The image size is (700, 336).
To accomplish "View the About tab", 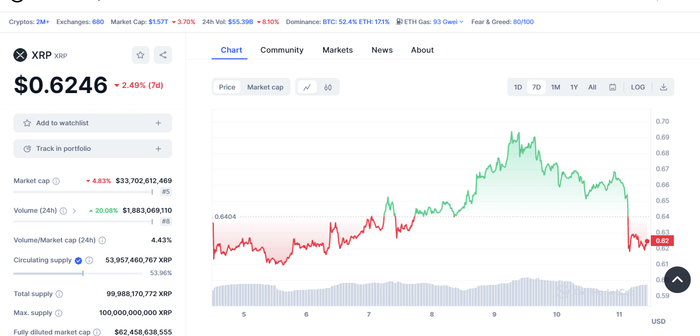I will [x=422, y=50].
